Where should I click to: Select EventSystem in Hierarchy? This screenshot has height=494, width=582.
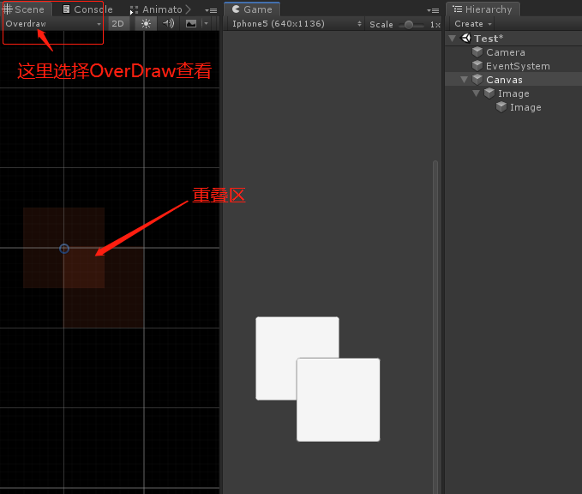point(513,66)
